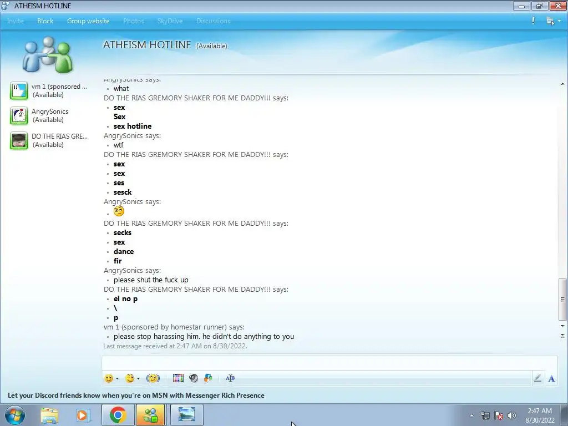Click the chat scrollbar up arrow
568x426 pixels.
tap(562, 84)
